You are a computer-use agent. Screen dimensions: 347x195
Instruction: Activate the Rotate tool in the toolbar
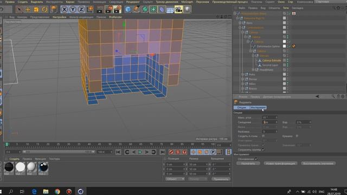coord(44,10)
